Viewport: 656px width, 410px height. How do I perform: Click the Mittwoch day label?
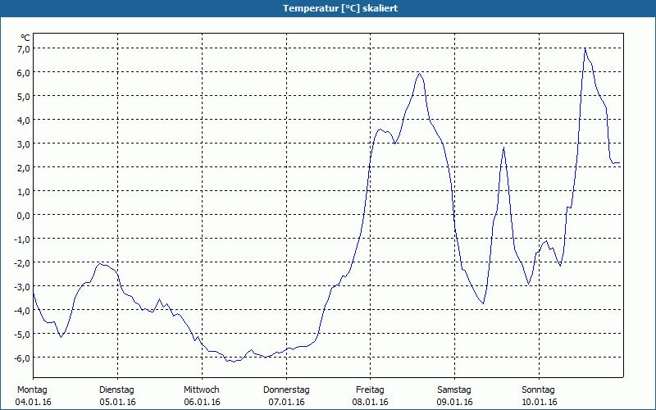202,390
